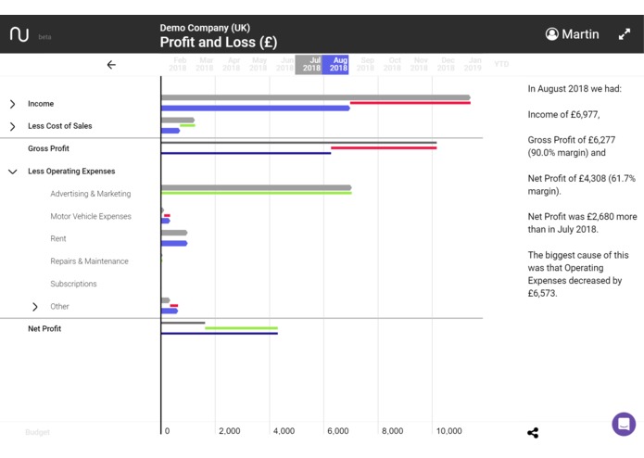The height and width of the screenshot is (458, 644).
Task: Expand the Less Cost of Sales chevron
Action: (13, 126)
